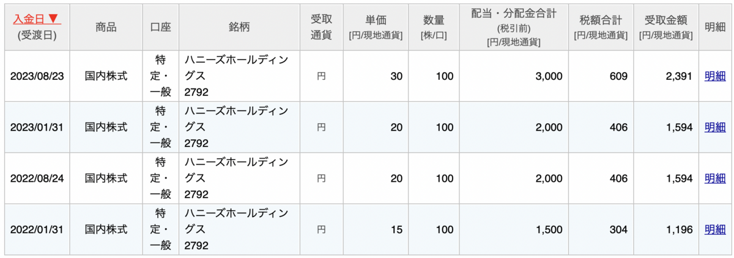Open 明細 link for 2023/01/31 row
This screenshot has height=258, width=734.
pyautogui.click(x=715, y=127)
